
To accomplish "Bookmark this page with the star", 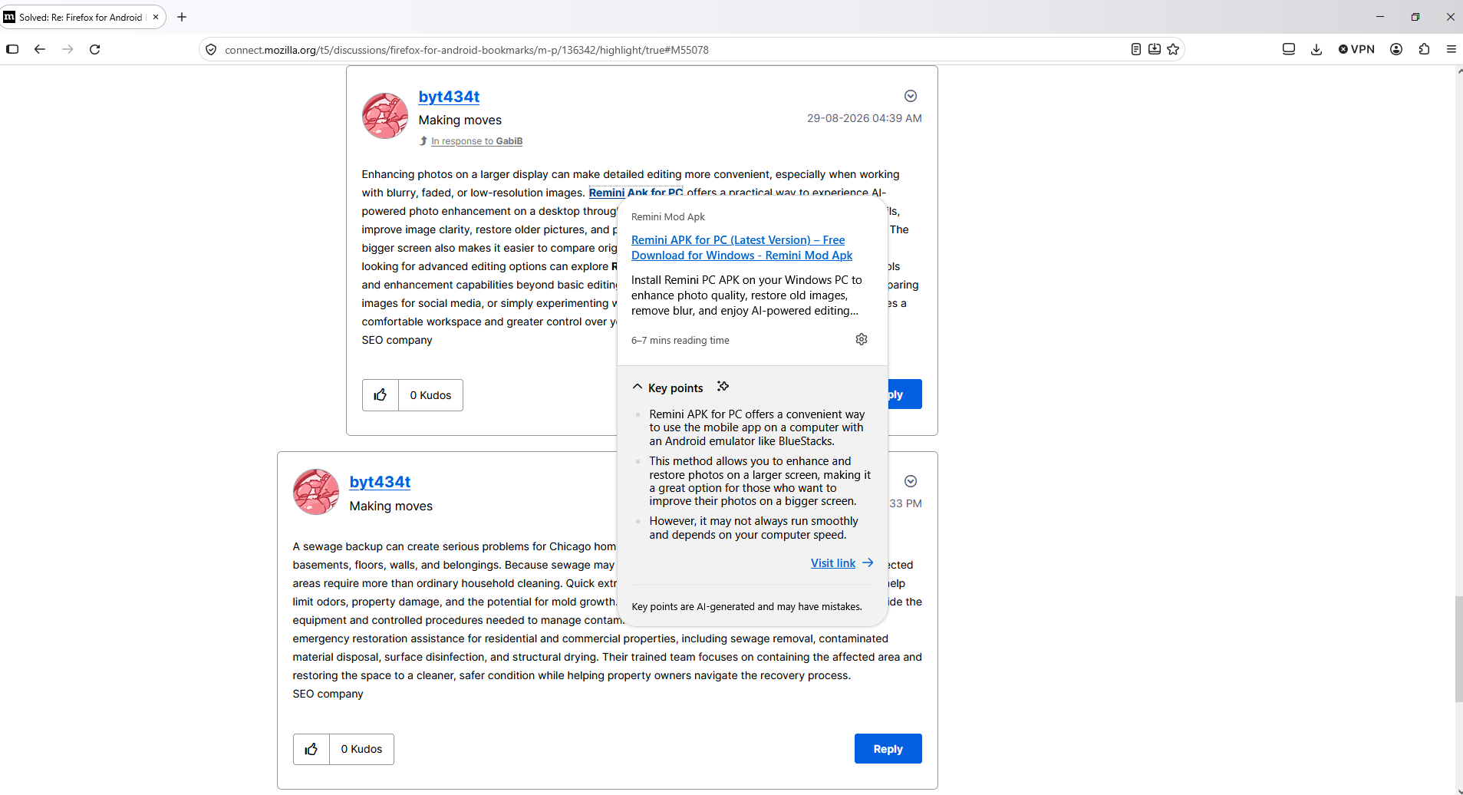I will coord(1173,49).
